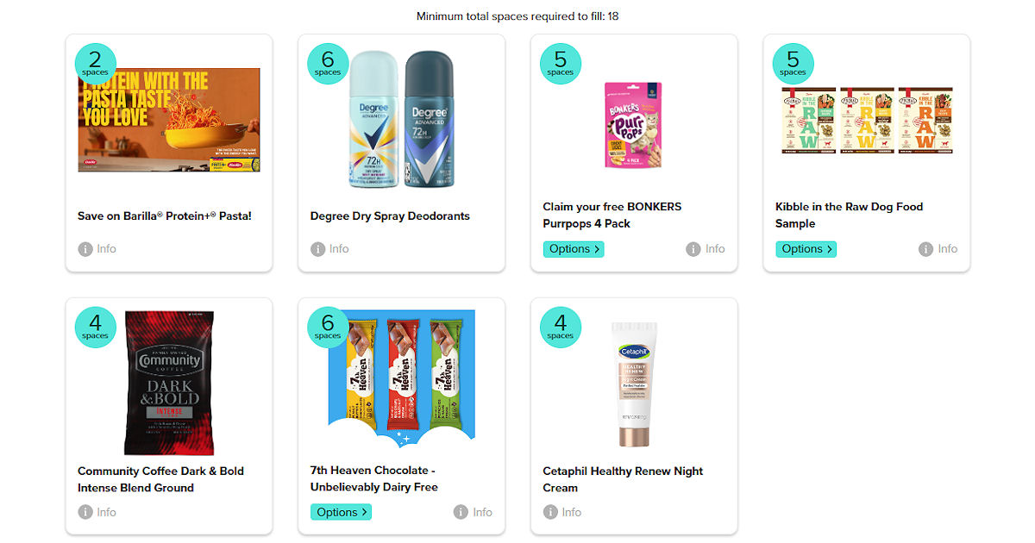The image size is (1035, 543).
Task: Expand Options for Kibble in the Raw sample
Action: tap(806, 249)
